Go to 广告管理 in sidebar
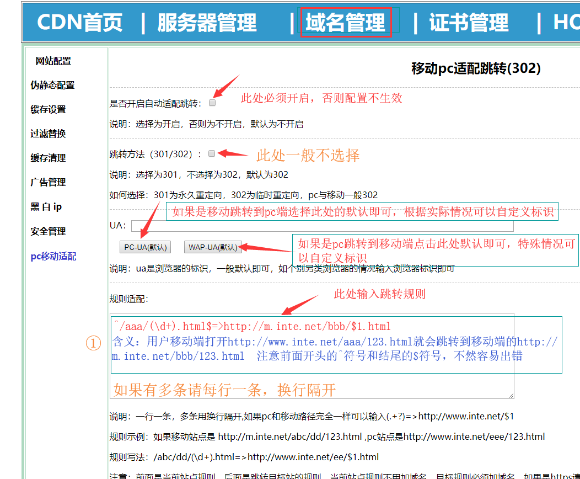This screenshot has width=580, height=479. click(48, 183)
